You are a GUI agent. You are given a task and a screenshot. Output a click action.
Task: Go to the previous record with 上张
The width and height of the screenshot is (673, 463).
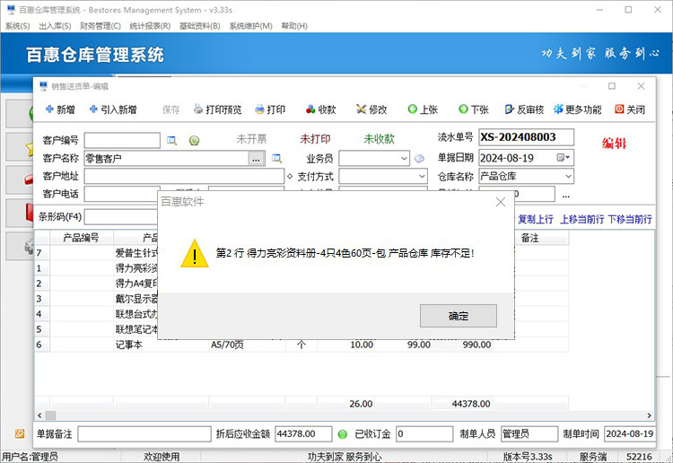pos(423,109)
